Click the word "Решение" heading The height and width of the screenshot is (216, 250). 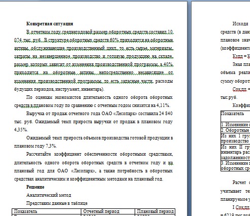click(x=35, y=187)
